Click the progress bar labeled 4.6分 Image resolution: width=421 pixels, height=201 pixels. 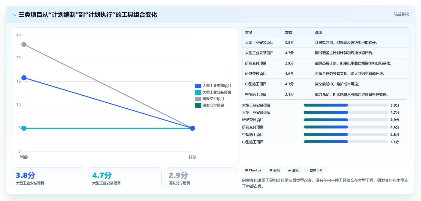[346, 127]
